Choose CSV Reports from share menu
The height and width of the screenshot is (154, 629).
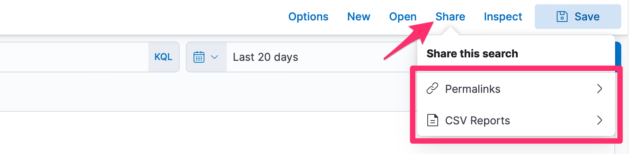point(477,121)
